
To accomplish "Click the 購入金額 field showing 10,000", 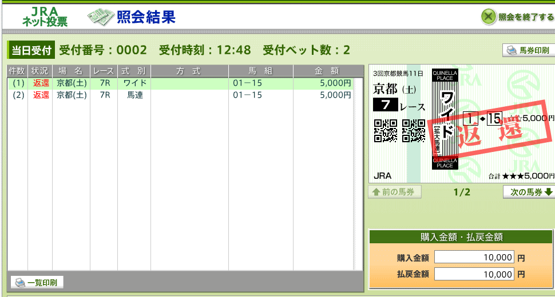I will click(x=474, y=258).
